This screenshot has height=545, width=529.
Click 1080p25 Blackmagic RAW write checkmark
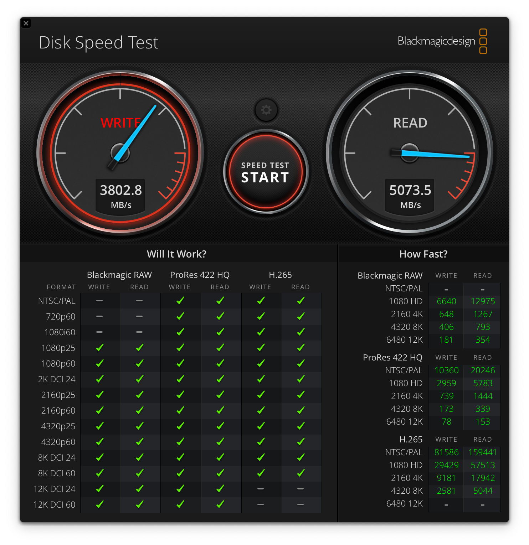pos(100,348)
